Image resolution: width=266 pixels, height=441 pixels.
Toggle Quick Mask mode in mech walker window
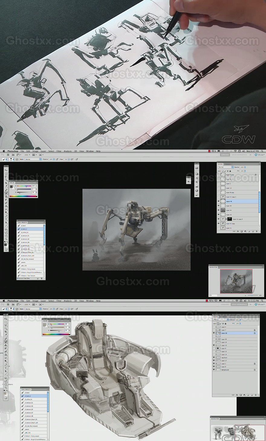pyautogui.click(x=6, y=249)
